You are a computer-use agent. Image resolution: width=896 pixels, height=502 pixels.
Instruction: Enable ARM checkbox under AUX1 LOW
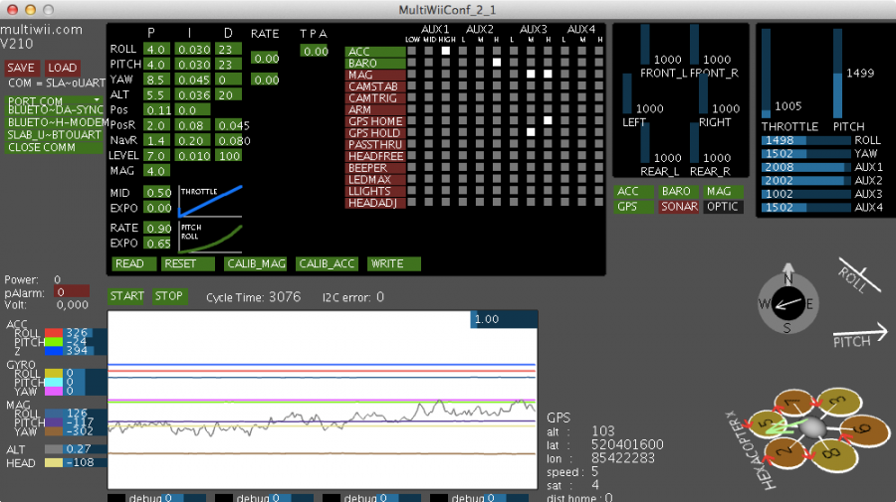click(411, 109)
